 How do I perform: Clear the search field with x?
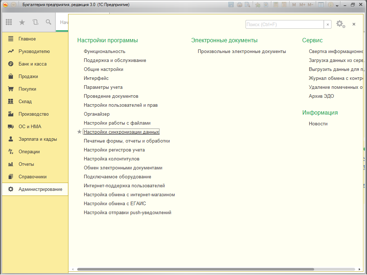point(328,24)
